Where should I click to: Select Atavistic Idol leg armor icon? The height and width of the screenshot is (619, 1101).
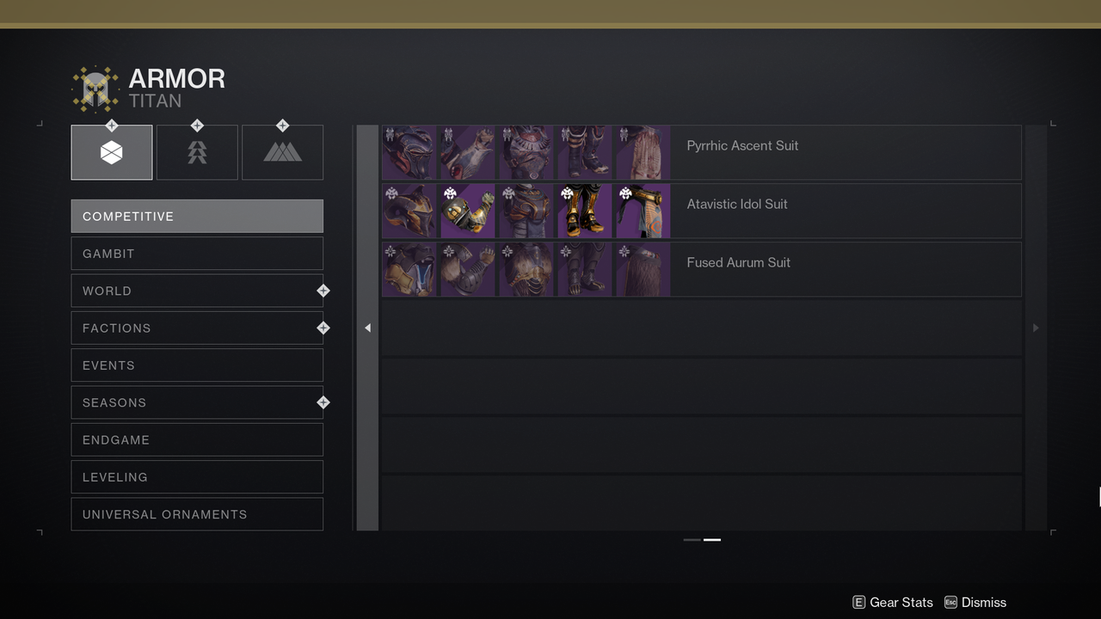click(585, 211)
